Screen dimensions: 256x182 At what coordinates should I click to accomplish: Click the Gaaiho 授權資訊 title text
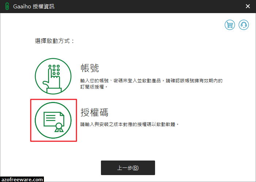(x=34, y=7)
